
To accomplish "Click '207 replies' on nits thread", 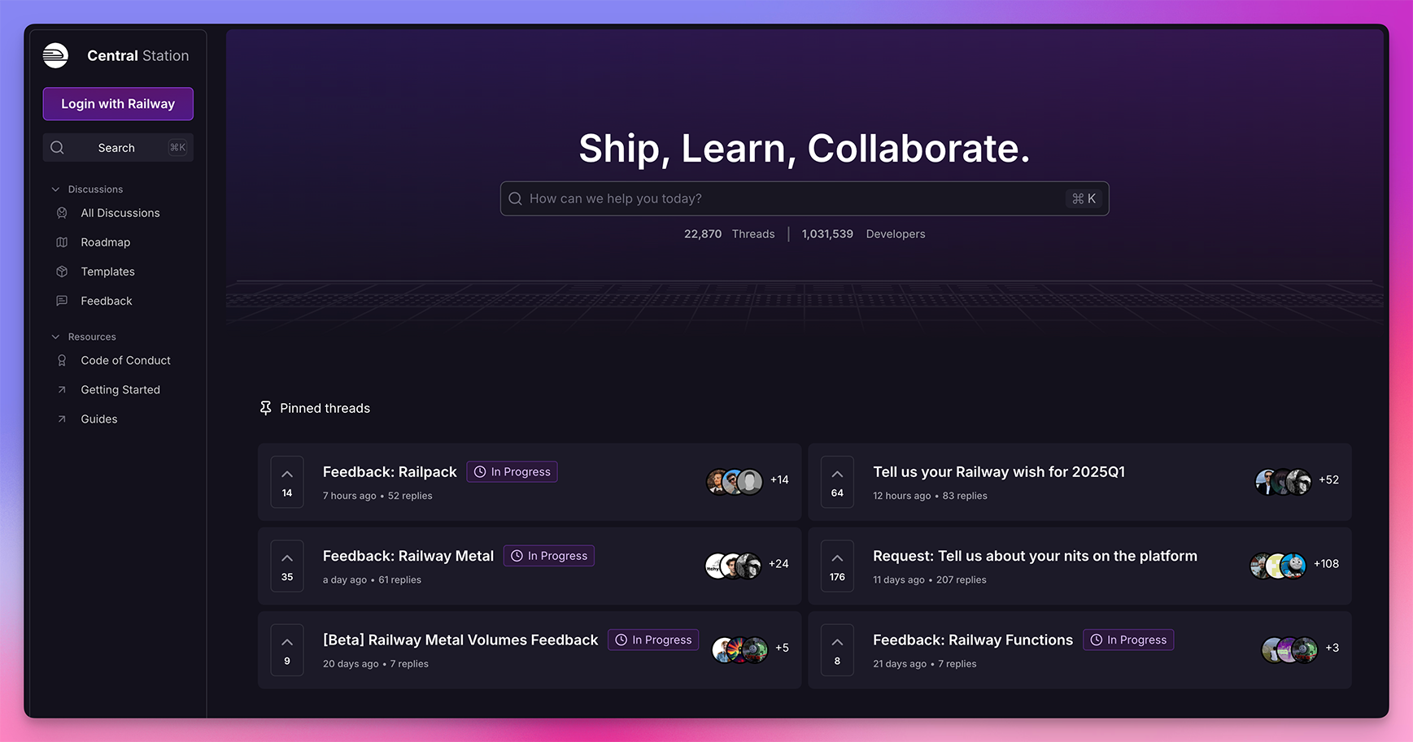I will [962, 579].
